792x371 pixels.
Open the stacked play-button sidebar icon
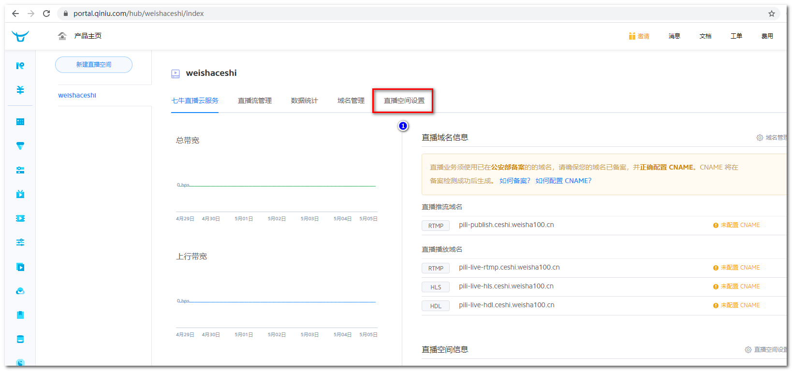coord(20,267)
